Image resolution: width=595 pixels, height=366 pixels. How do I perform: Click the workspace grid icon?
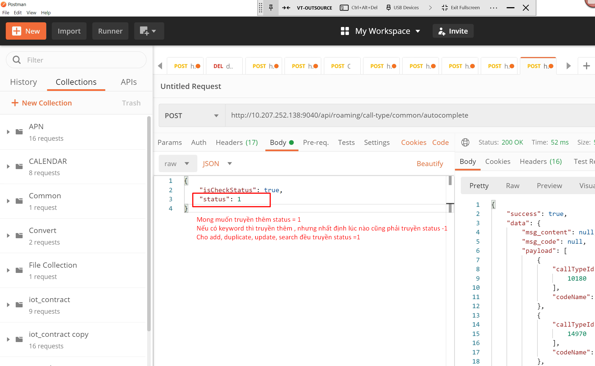[345, 31]
